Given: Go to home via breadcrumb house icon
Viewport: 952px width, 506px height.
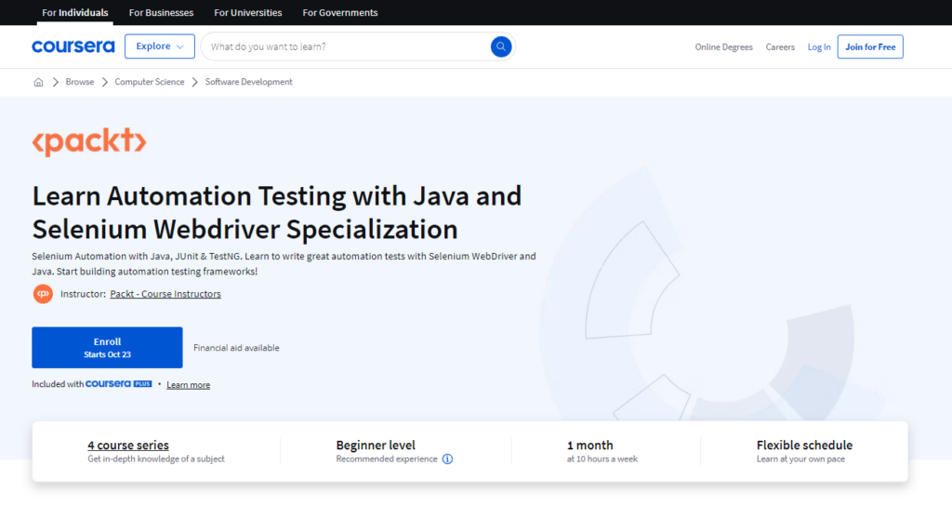Looking at the screenshot, I should click(x=38, y=82).
